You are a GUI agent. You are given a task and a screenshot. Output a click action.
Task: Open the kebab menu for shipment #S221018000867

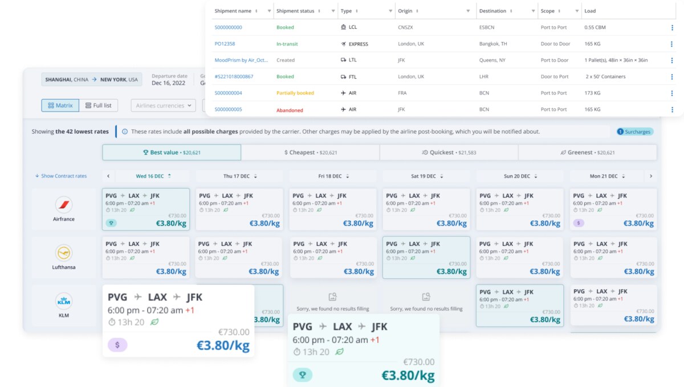pyautogui.click(x=672, y=76)
